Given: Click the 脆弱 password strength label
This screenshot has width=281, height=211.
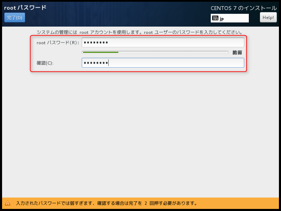Looking at the screenshot, I should tap(237, 52).
